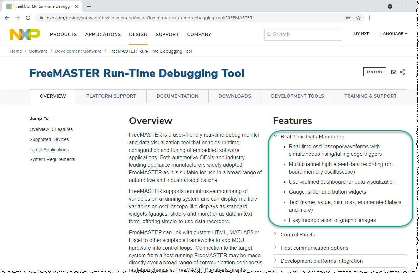This screenshot has height=273, width=419.
Task: Click in the Search field
Action: click(303, 35)
